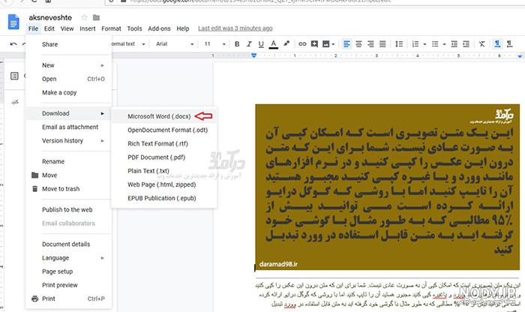This screenshot has height=312, width=525.
Task: Select Left align
Action: pos(346,43)
